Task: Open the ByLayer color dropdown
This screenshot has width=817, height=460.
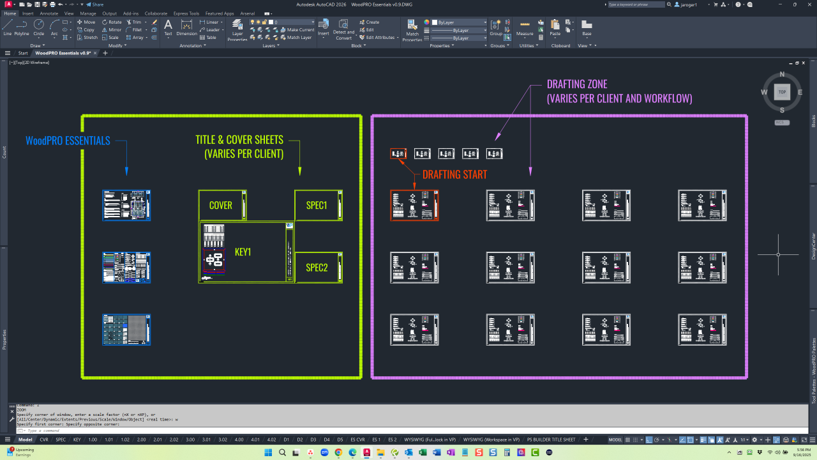Action: (x=460, y=22)
